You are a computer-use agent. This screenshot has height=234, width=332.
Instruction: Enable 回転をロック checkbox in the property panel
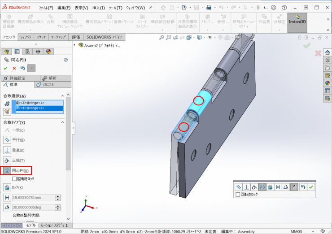tap(14, 178)
